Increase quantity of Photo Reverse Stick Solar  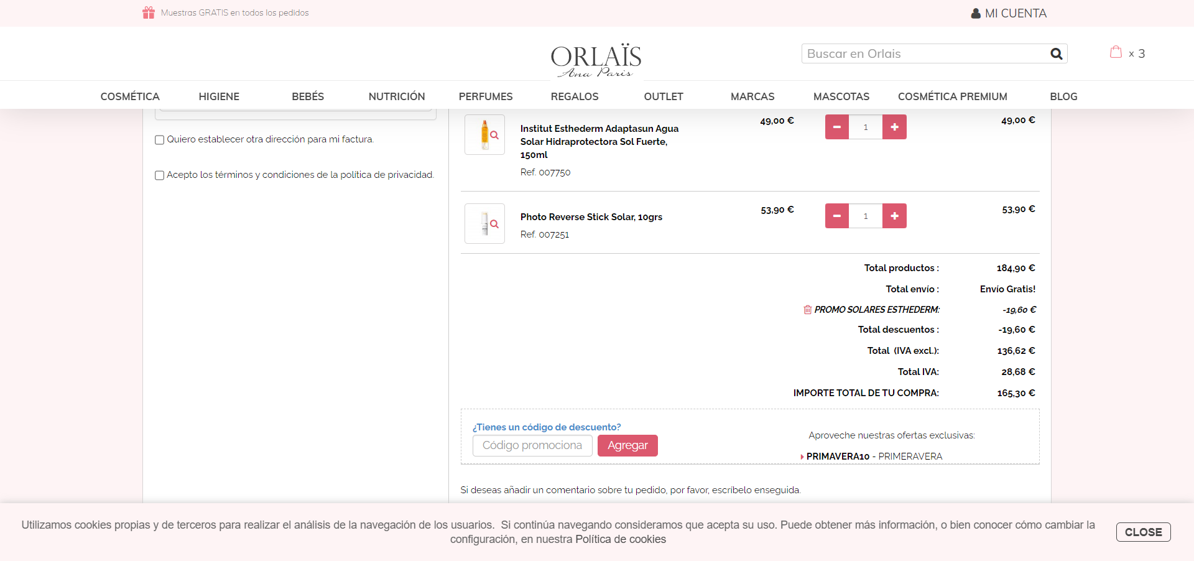[x=894, y=216]
